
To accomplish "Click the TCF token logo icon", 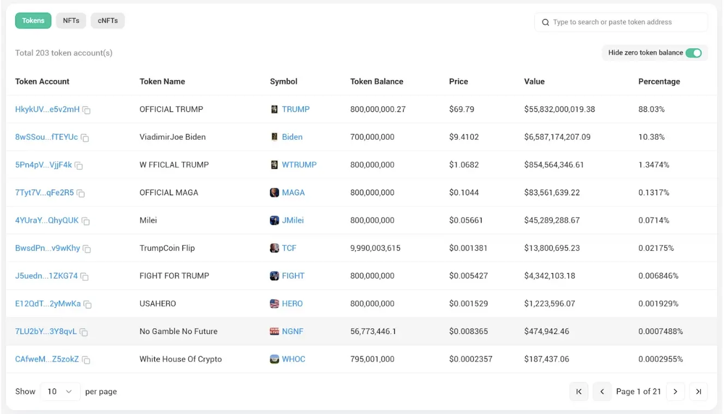I will click(274, 248).
